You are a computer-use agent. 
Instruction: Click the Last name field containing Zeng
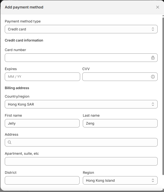coord(120,123)
